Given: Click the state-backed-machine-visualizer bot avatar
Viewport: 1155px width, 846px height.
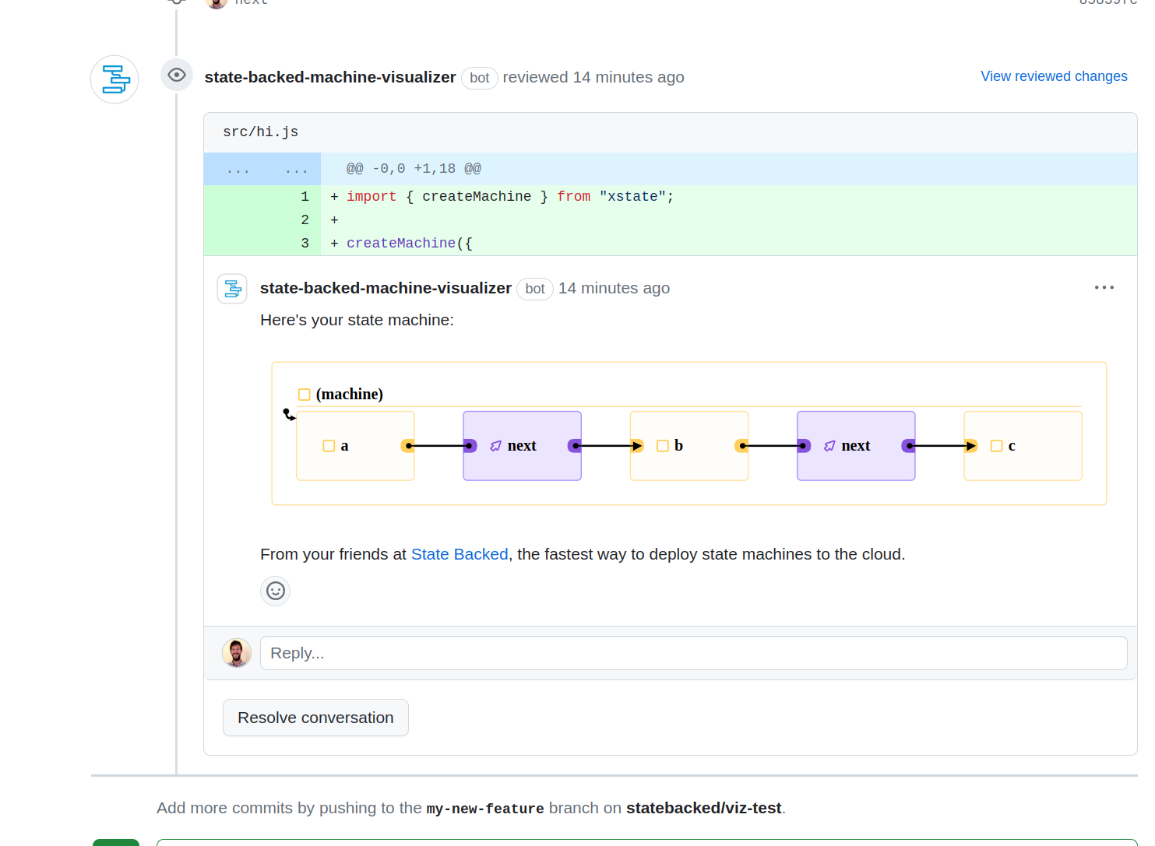Looking at the screenshot, I should tap(114, 79).
